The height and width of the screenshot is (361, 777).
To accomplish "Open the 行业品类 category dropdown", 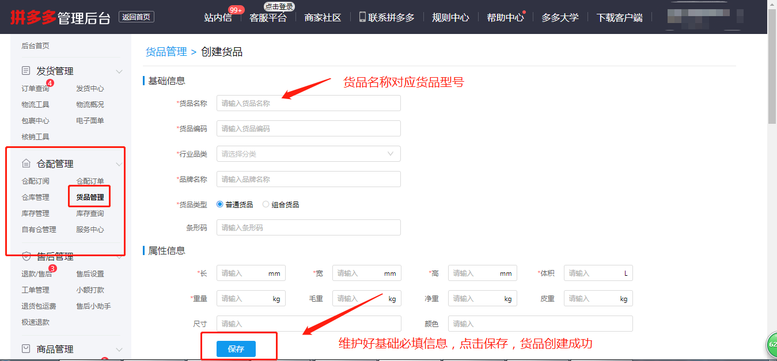I will pos(308,154).
